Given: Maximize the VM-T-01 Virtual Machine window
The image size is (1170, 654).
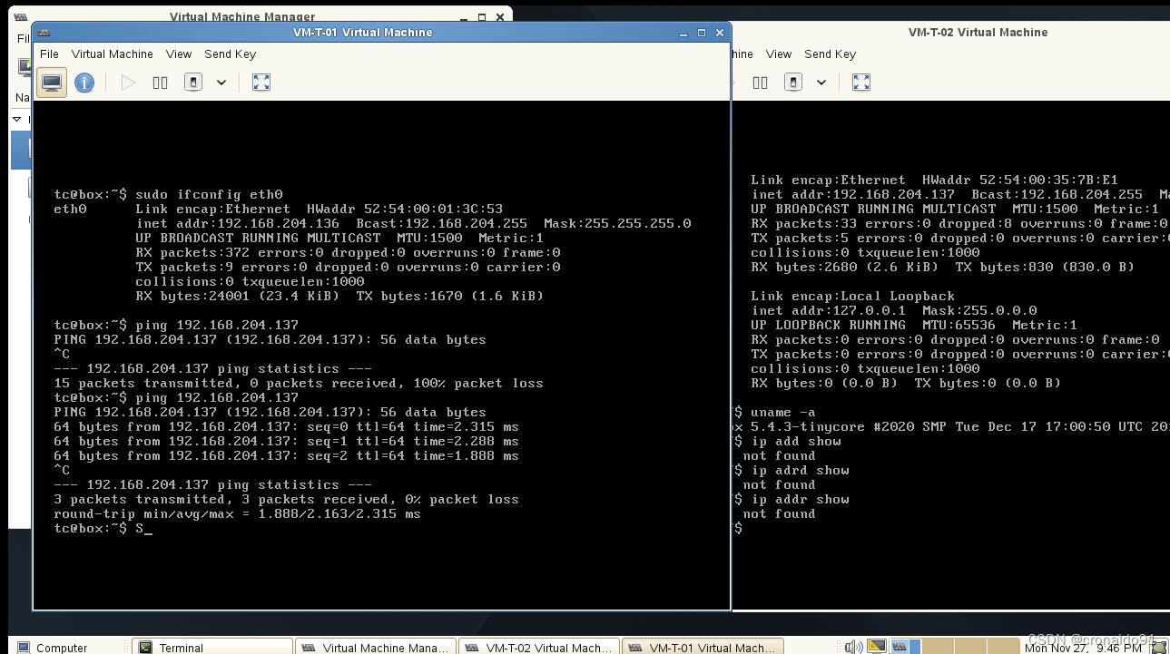Looking at the screenshot, I should 702,33.
